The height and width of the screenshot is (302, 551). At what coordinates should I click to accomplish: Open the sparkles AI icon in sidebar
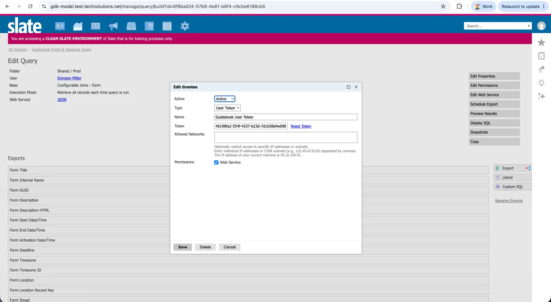(x=541, y=96)
